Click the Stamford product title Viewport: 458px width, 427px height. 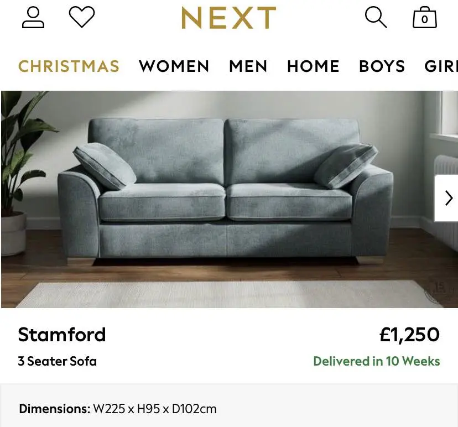(62, 335)
